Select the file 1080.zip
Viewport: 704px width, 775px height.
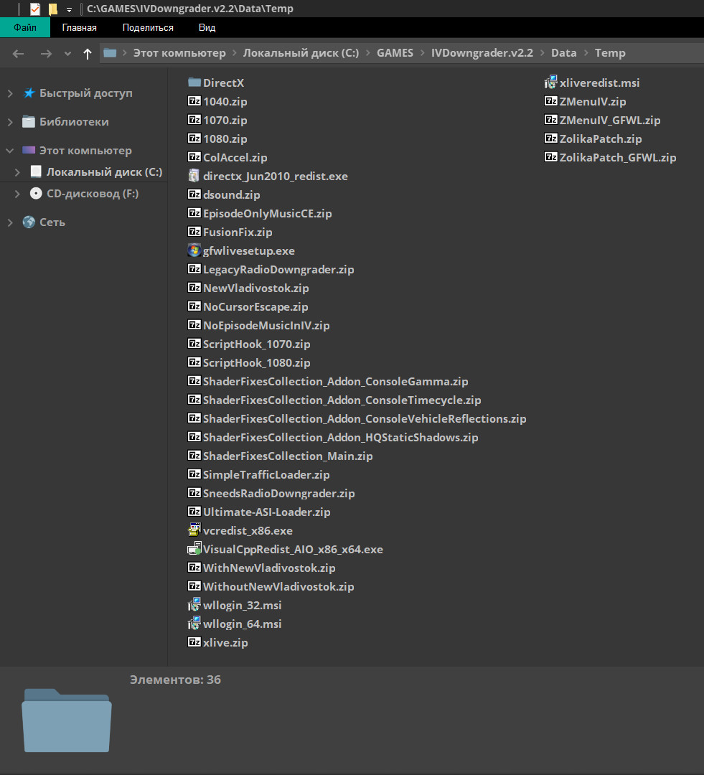point(225,139)
